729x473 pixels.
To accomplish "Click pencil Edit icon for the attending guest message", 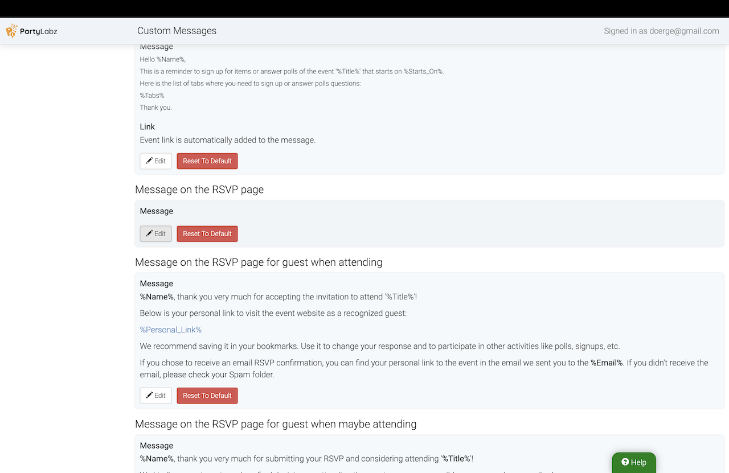I will tap(149, 396).
